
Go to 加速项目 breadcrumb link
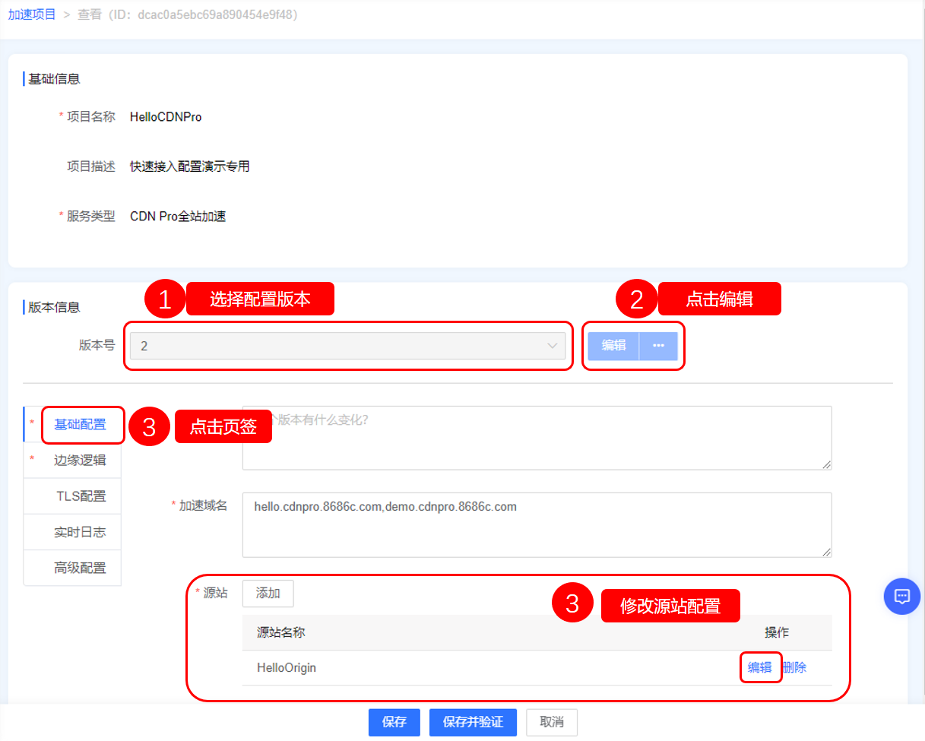pyautogui.click(x=32, y=14)
